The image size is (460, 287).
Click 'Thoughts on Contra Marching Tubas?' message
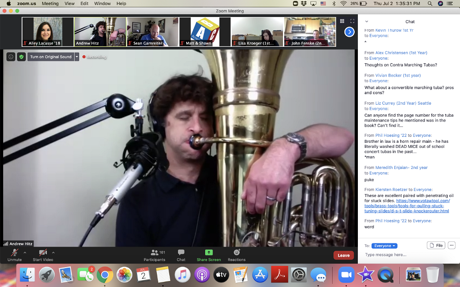[401, 65]
